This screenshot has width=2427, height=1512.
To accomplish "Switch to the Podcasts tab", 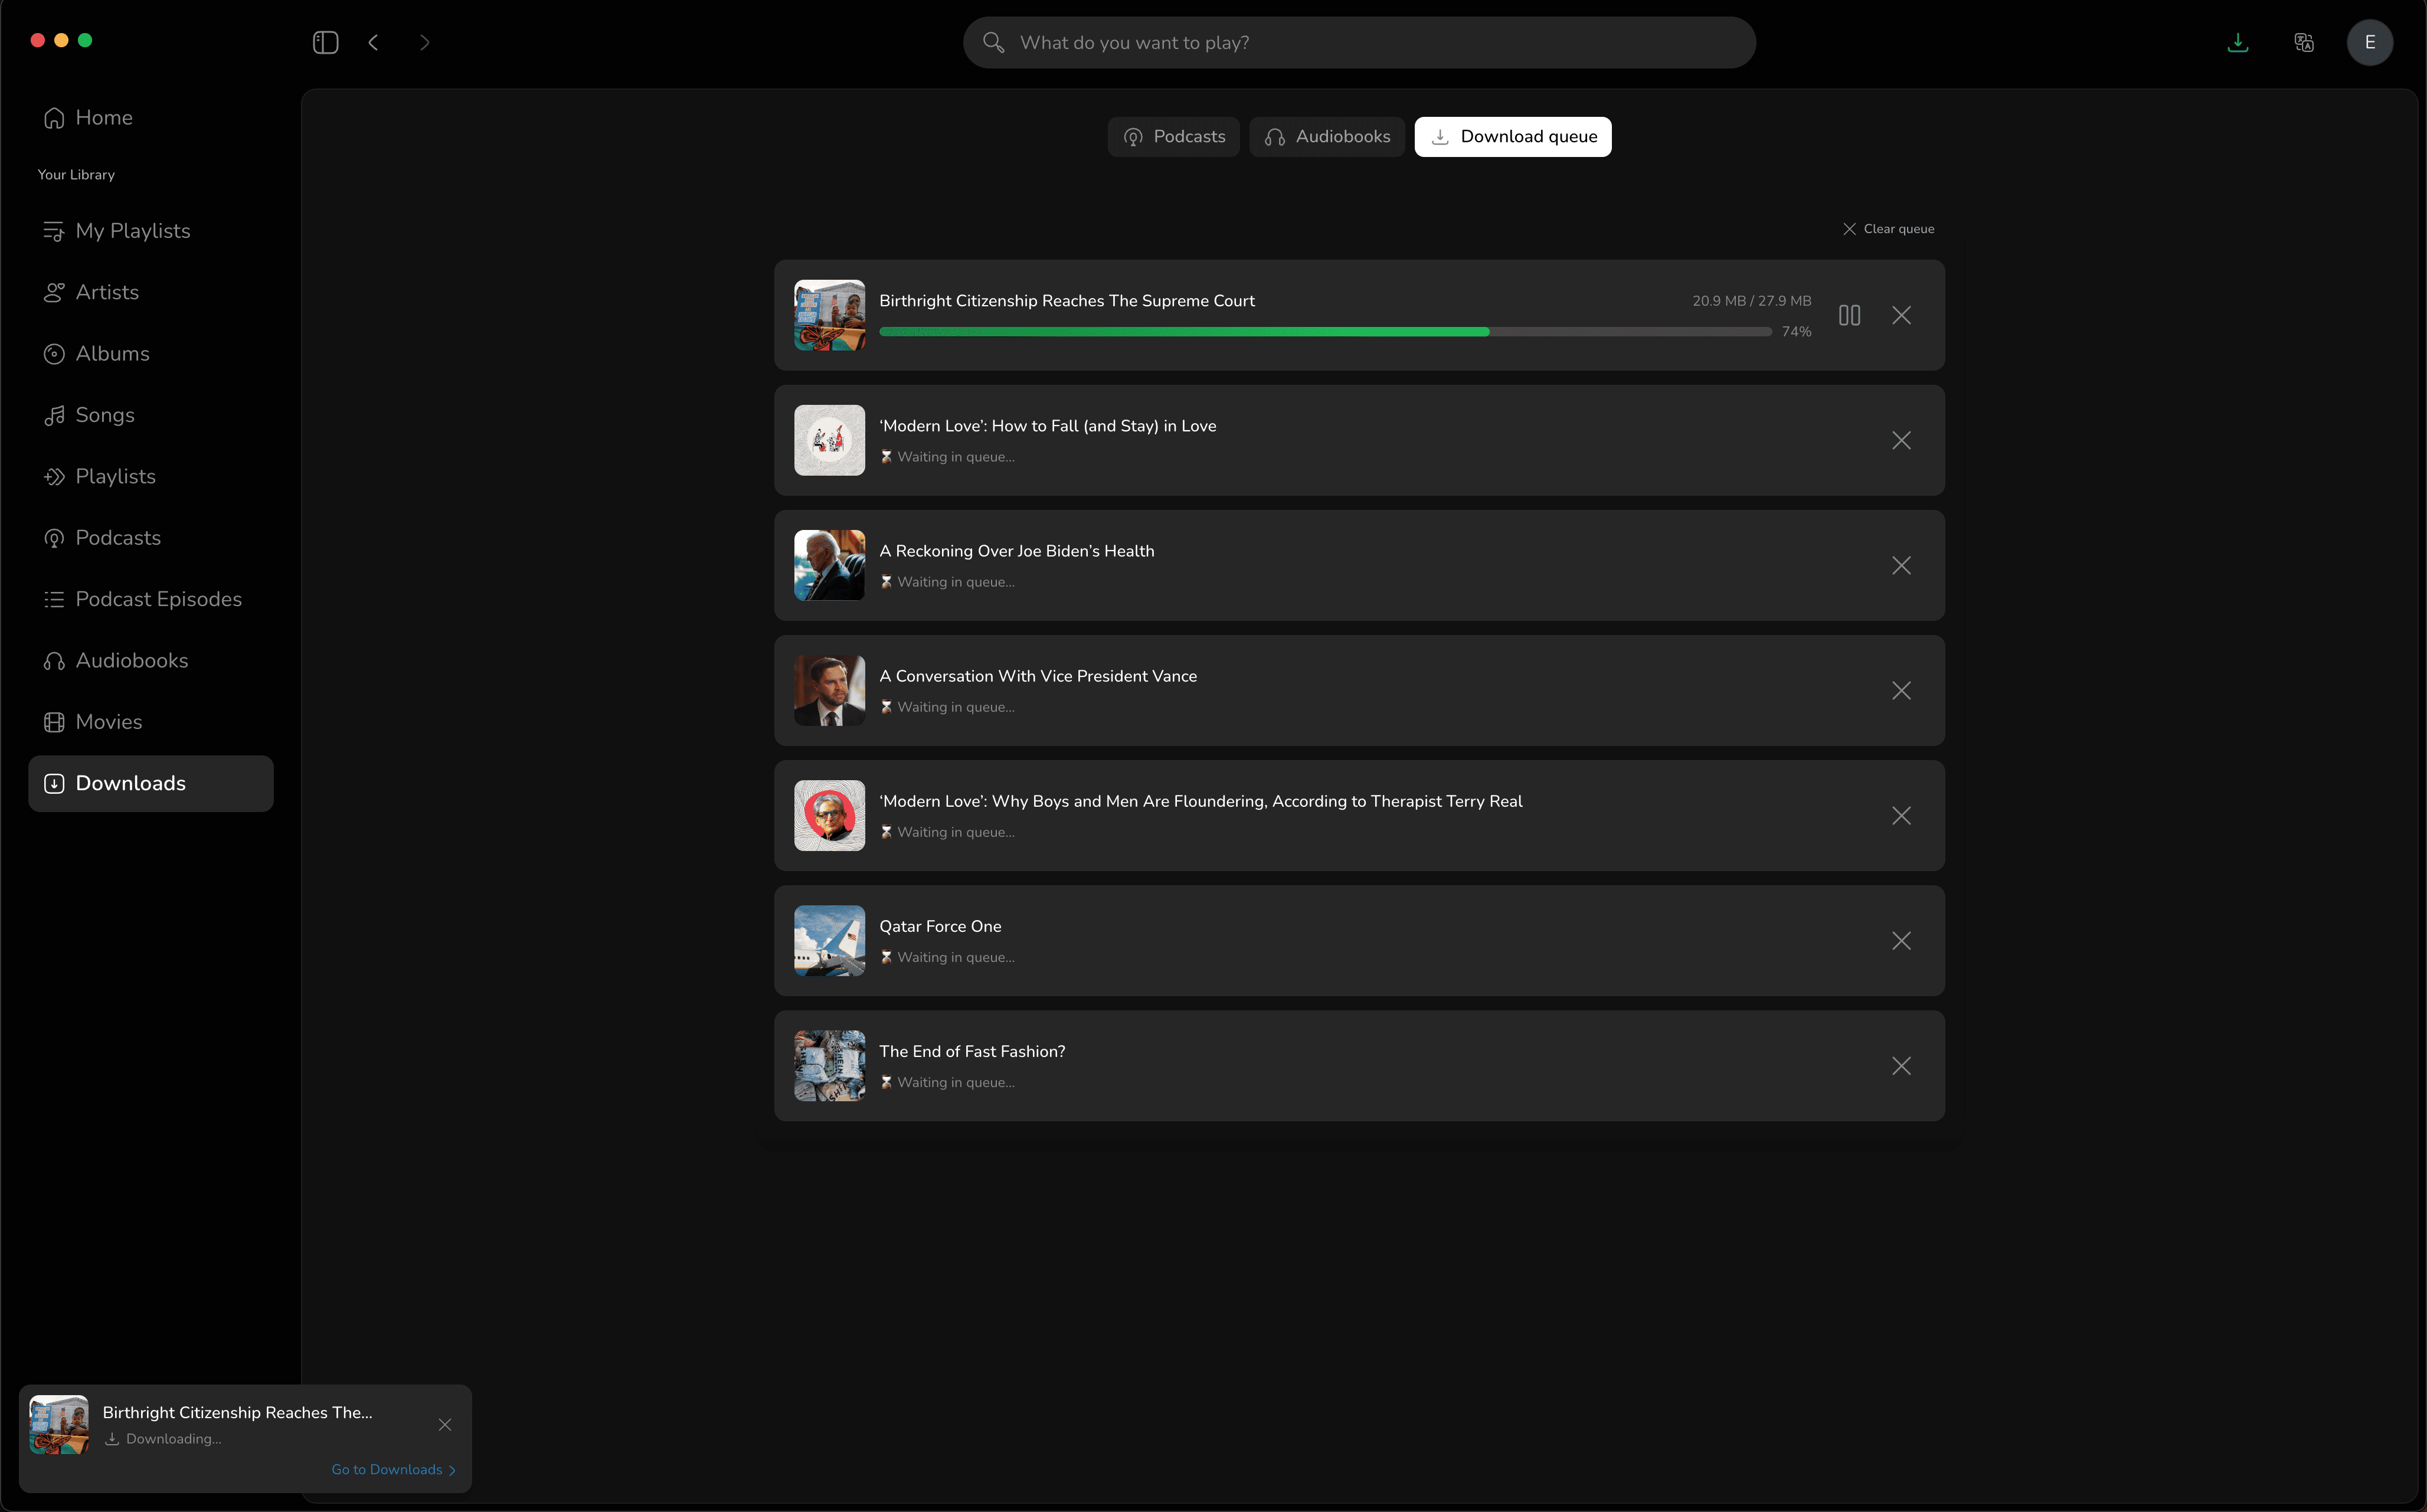I will (1173, 137).
